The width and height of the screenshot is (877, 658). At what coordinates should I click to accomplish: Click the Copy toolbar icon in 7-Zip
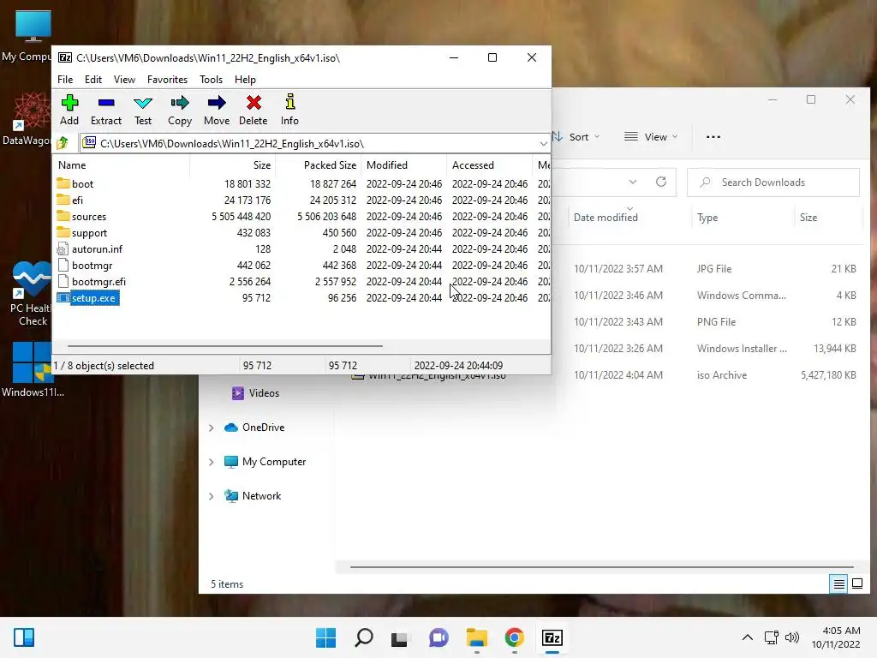pyautogui.click(x=180, y=111)
